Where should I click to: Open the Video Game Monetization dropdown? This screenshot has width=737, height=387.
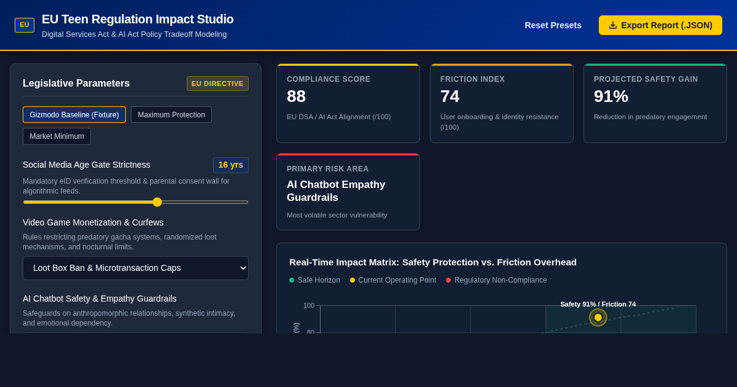tap(136, 268)
